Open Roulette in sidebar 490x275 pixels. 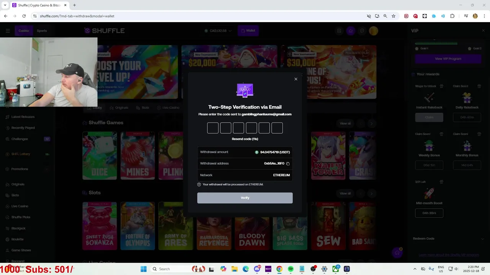coord(17,239)
